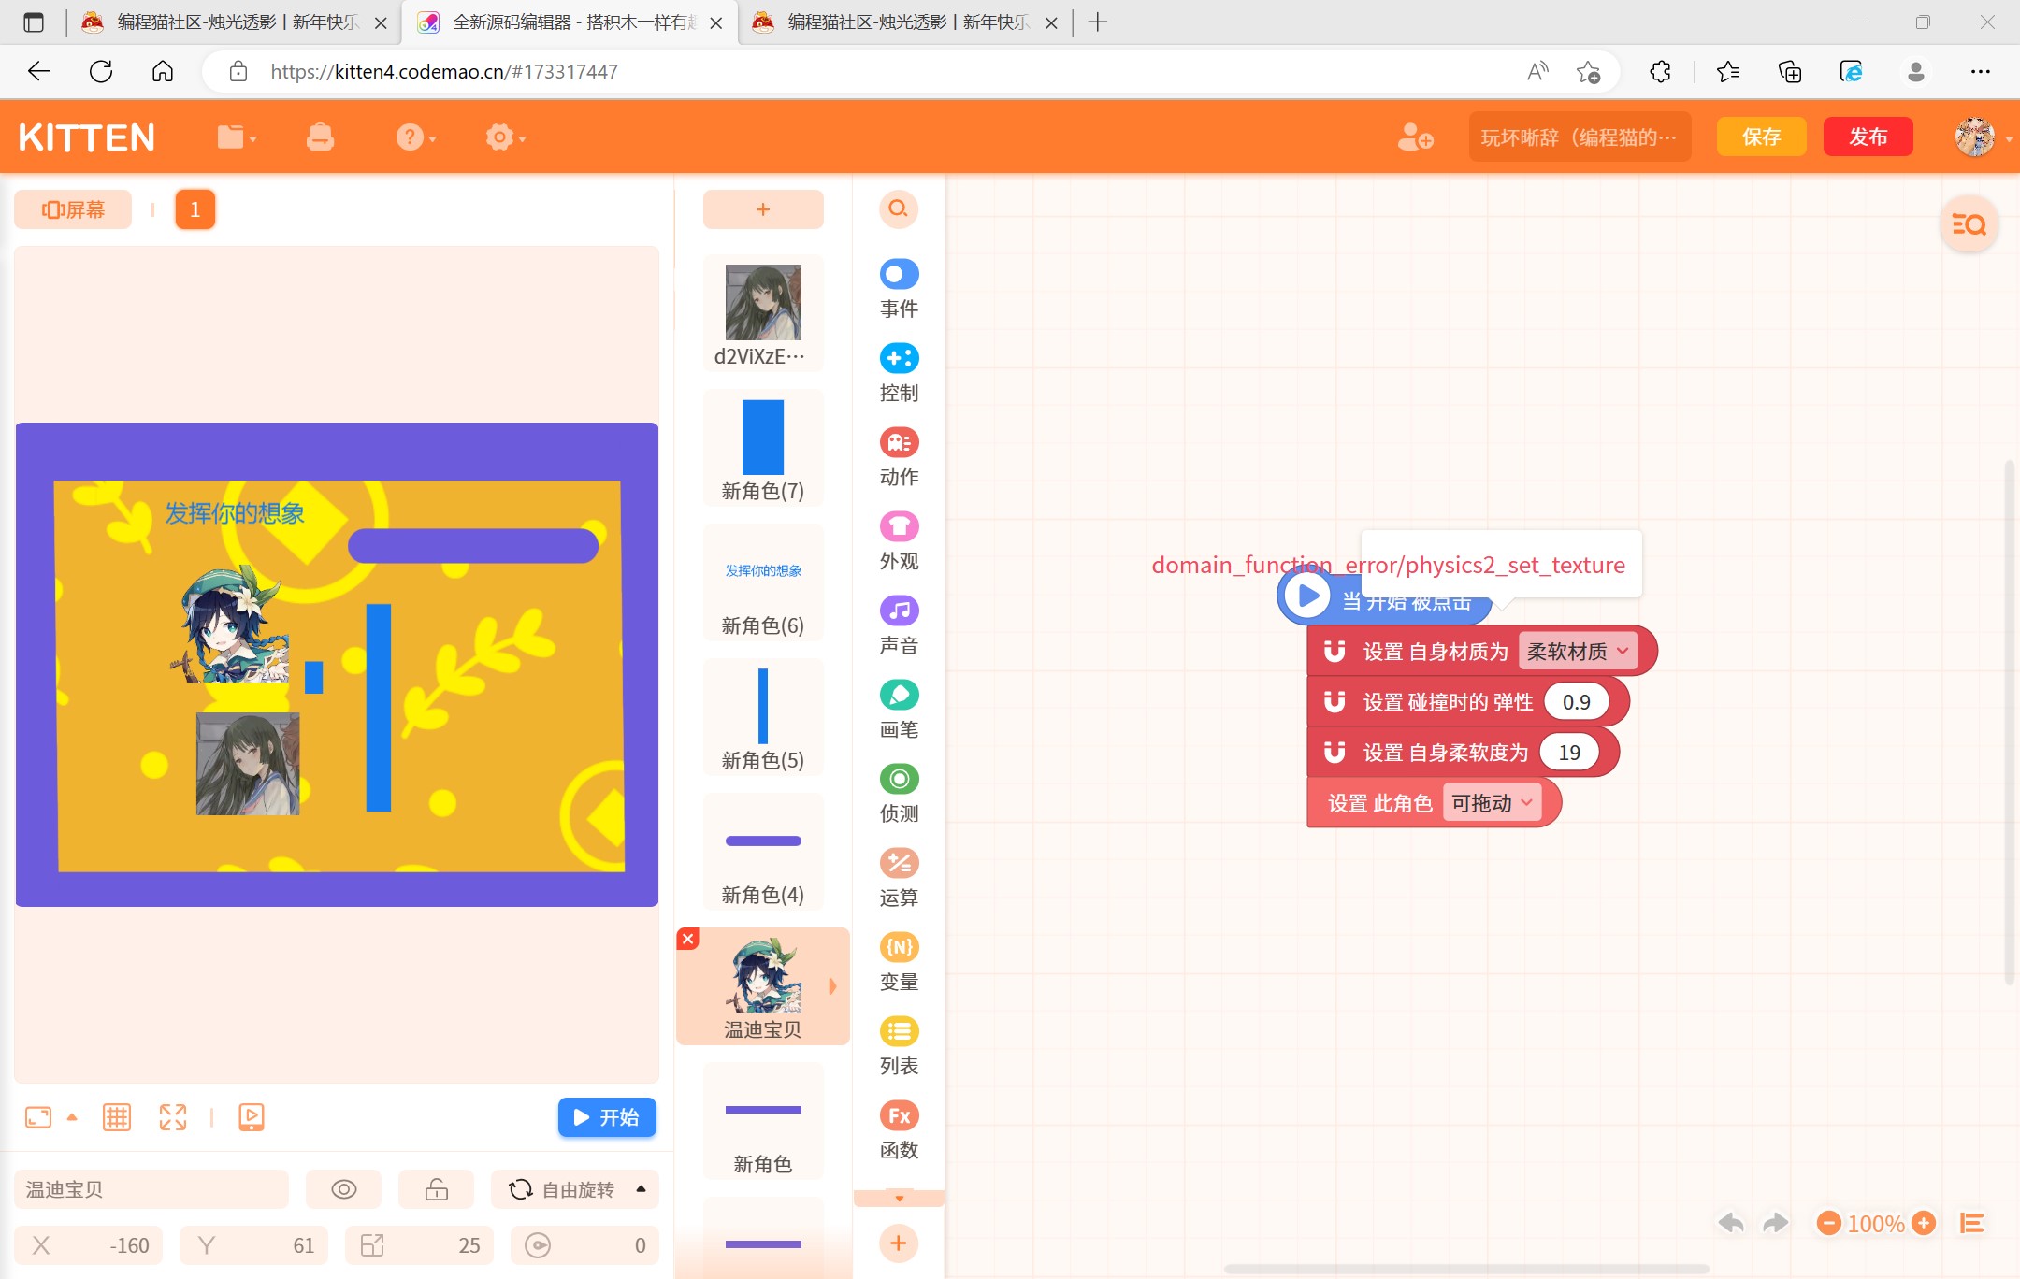2020x1279 pixels.
Task: Edit the bounce elasticity value 0.9
Action: point(1576,702)
